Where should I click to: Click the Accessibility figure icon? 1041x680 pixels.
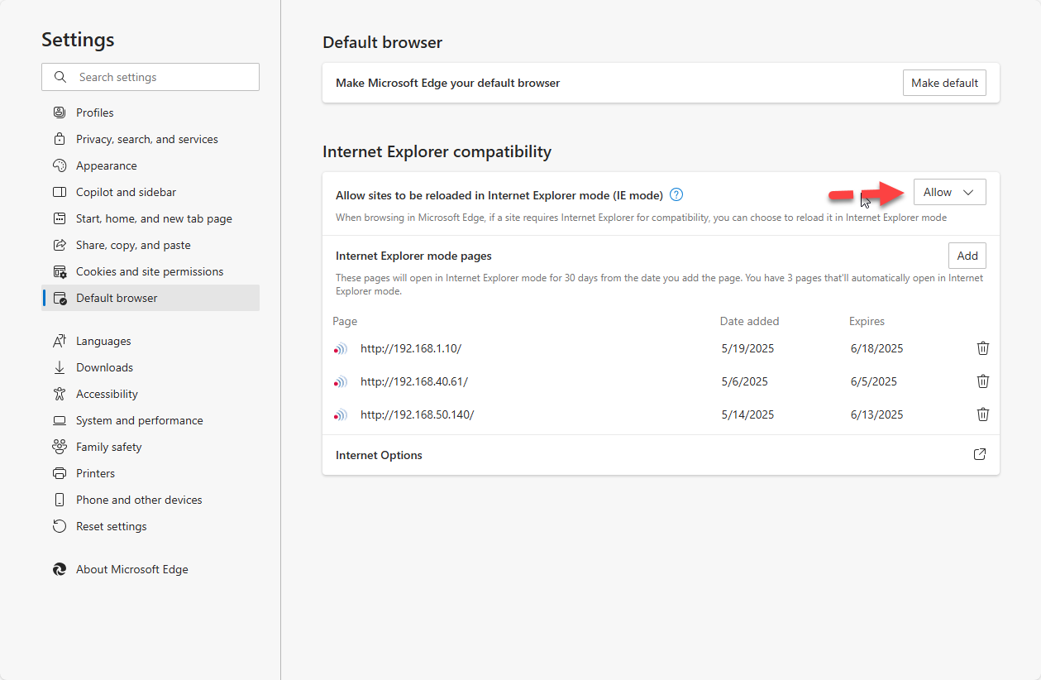click(x=60, y=394)
